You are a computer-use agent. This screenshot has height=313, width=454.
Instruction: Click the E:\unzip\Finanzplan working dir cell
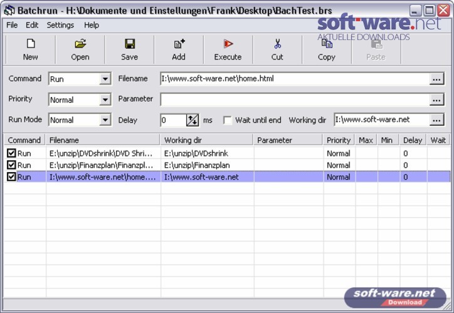208,165
